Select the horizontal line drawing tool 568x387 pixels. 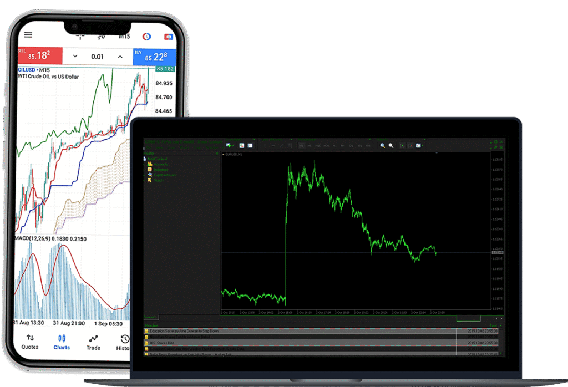tap(273, 146)
